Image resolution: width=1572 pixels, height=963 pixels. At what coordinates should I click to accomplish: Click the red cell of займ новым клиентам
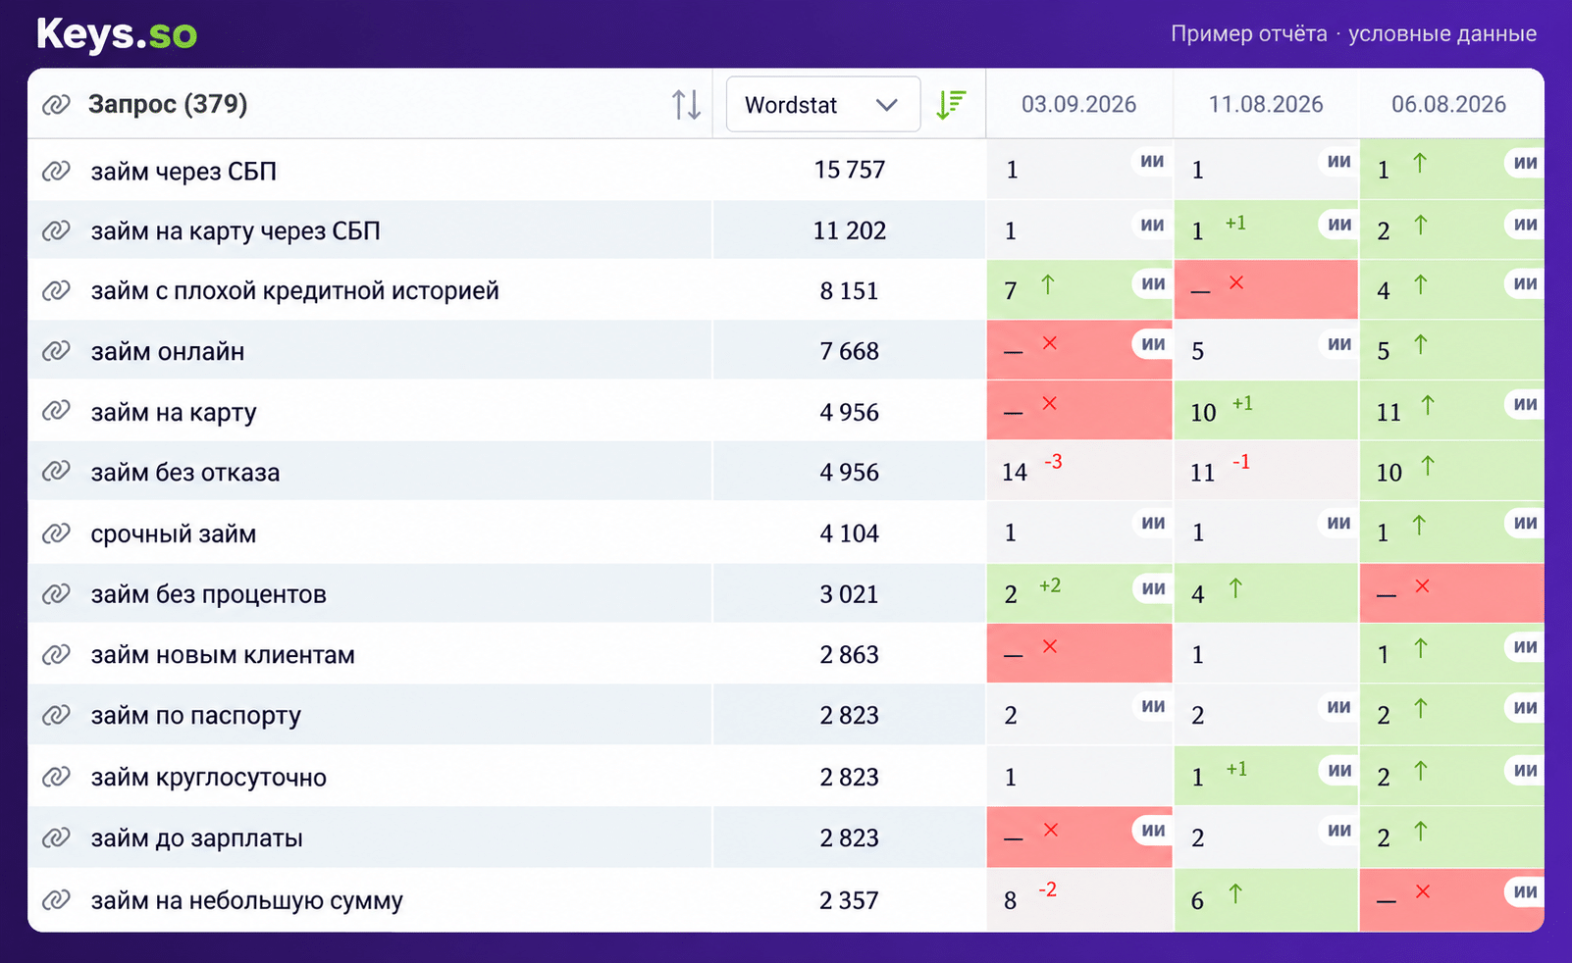pos(1079,653)
